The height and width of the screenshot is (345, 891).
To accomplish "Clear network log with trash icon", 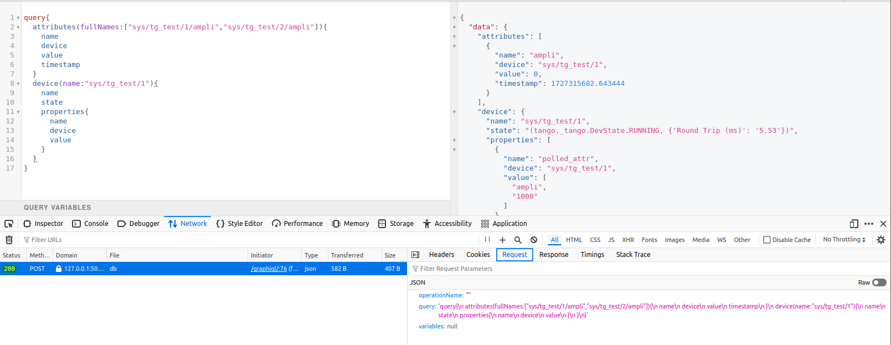I will [9, 240].
